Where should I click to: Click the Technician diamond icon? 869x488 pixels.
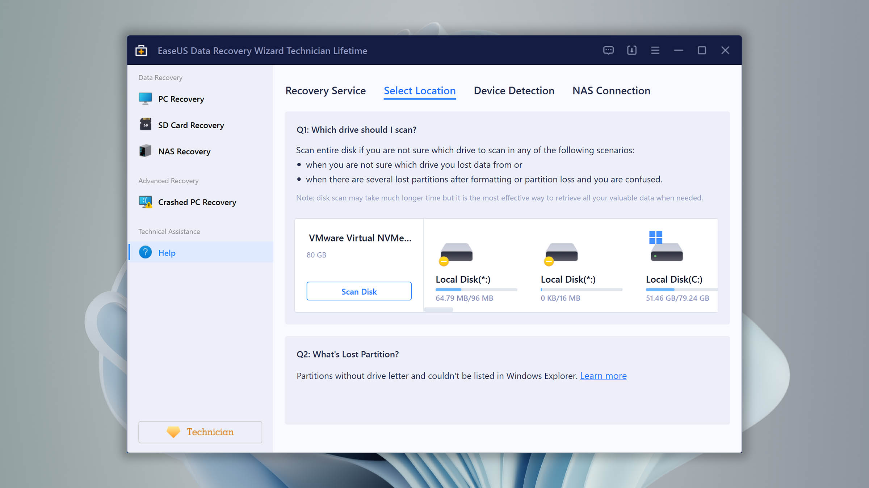173,432
